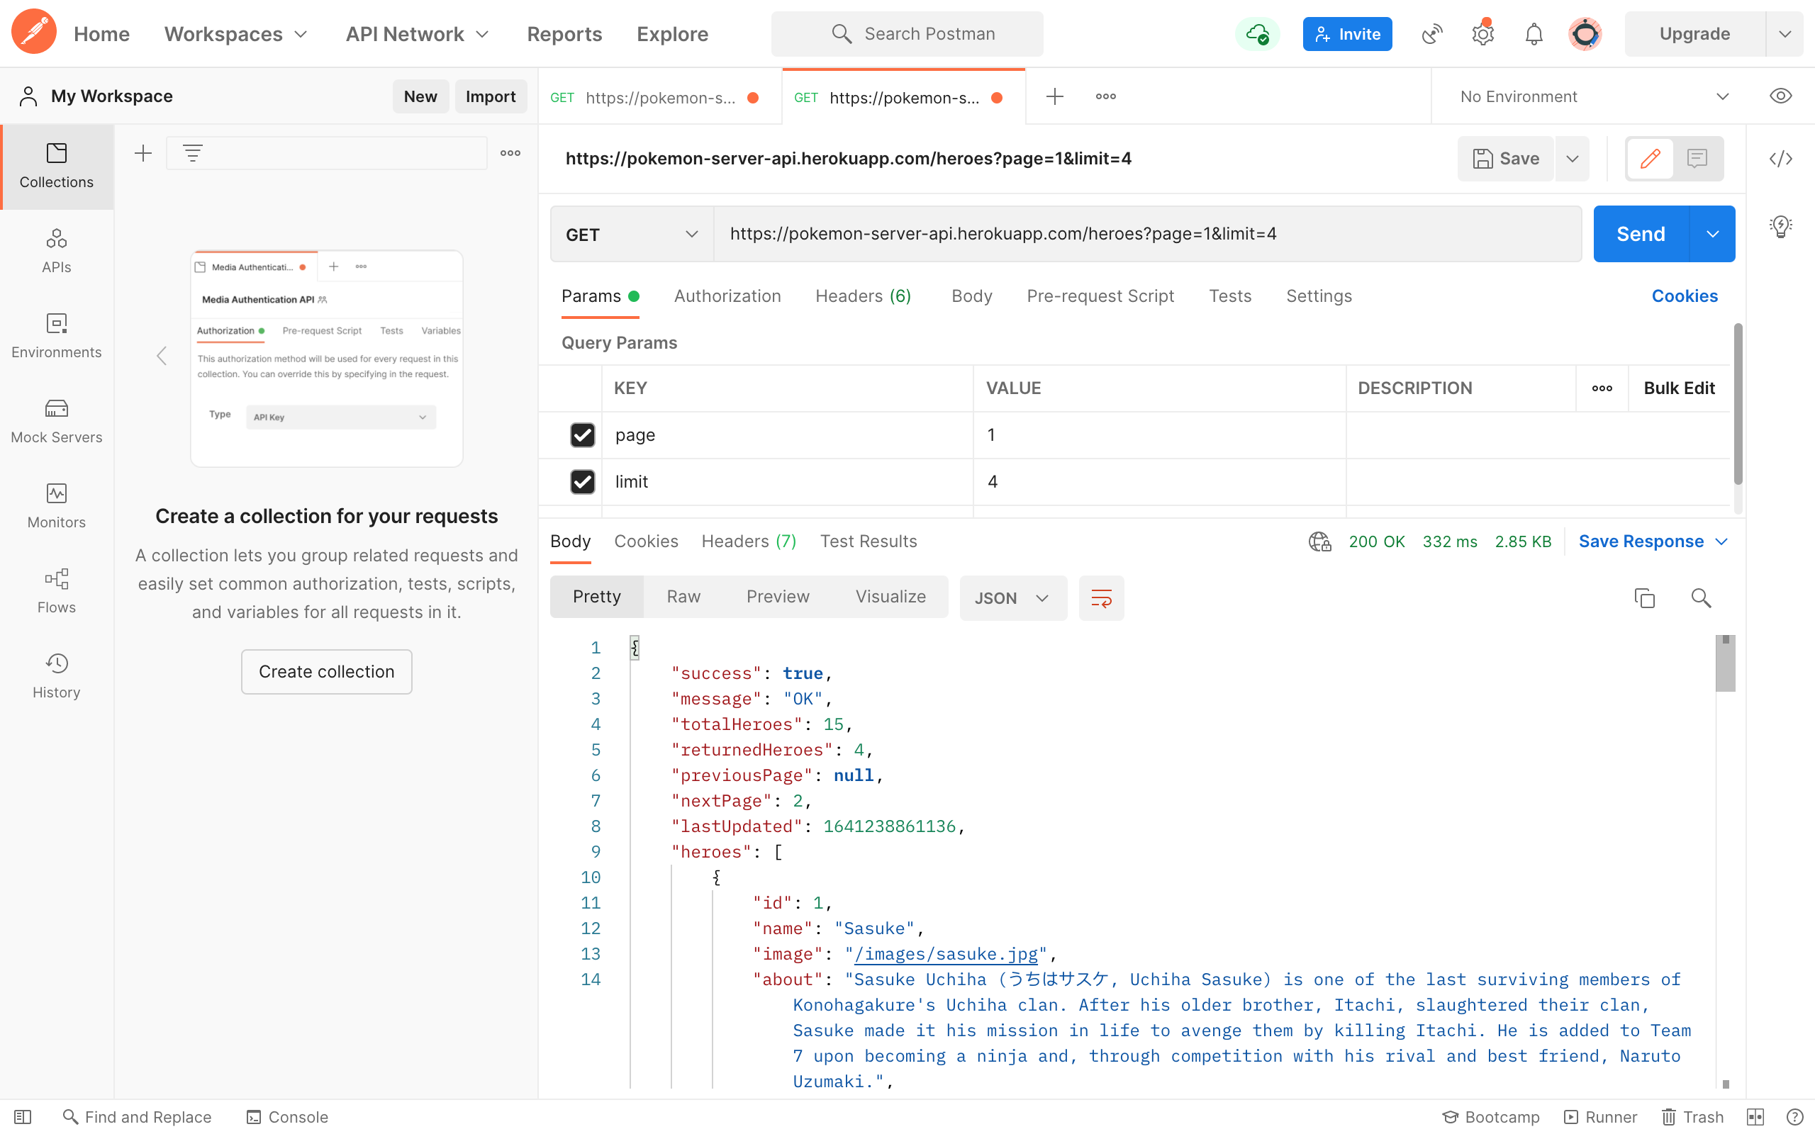The image size is (1815, 1134).
Task: Click the blue Send button
Action: (x=1641, y=234)
